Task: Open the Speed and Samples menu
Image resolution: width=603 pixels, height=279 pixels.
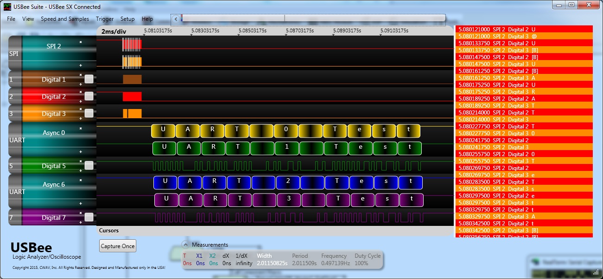Action: click(x=65, y=19)
